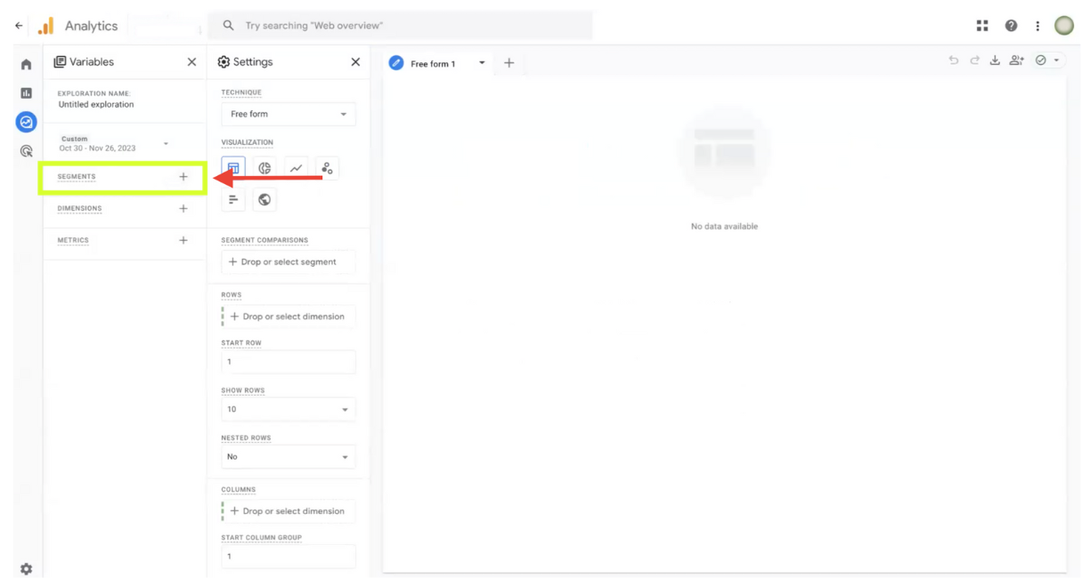
Task: Select the donut chart visualization
Action: [264, 167]
